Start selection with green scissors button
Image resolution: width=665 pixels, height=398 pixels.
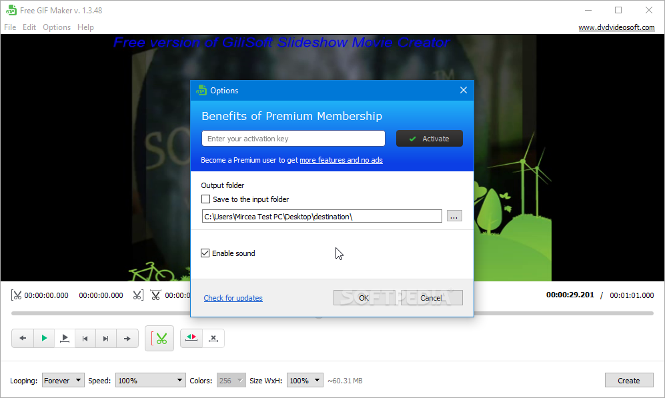click(x=159, y=338)
